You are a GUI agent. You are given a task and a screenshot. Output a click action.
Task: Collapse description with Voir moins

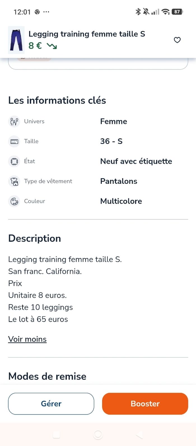point(27,339)
